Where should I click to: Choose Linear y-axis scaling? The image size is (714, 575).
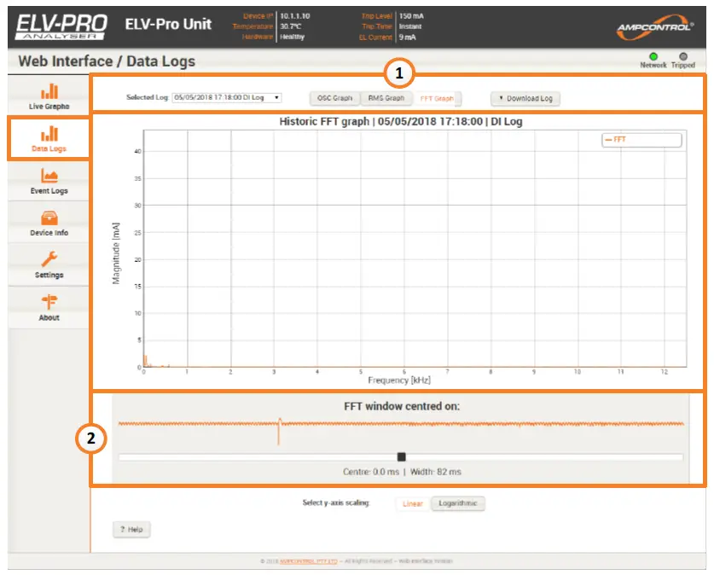coord(413,503)
